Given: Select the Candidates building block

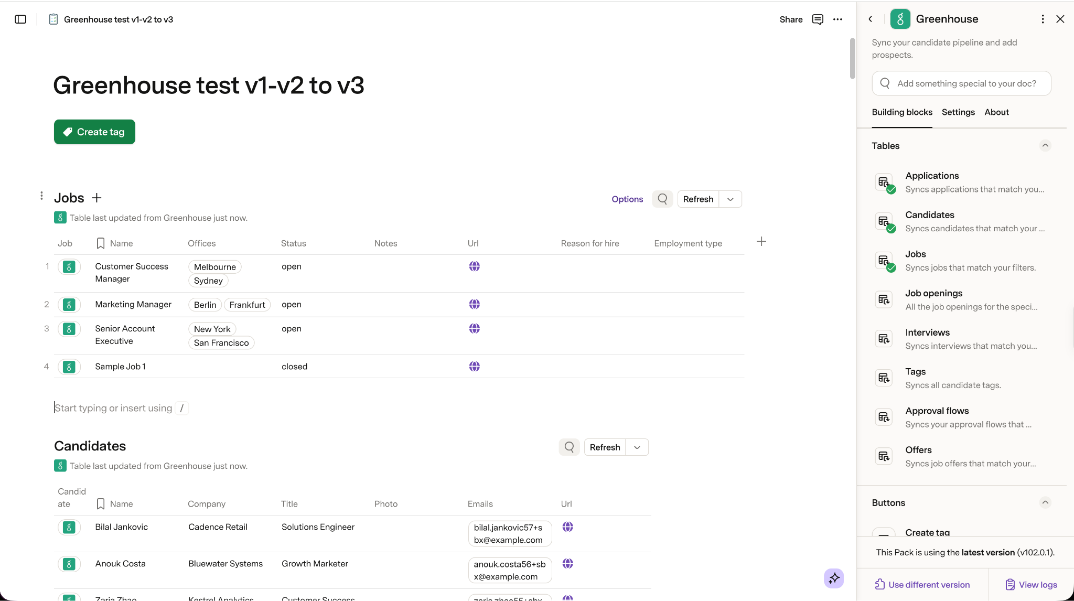Looking at the screenshot, I should pyautogui.click(x=961, y=222).
